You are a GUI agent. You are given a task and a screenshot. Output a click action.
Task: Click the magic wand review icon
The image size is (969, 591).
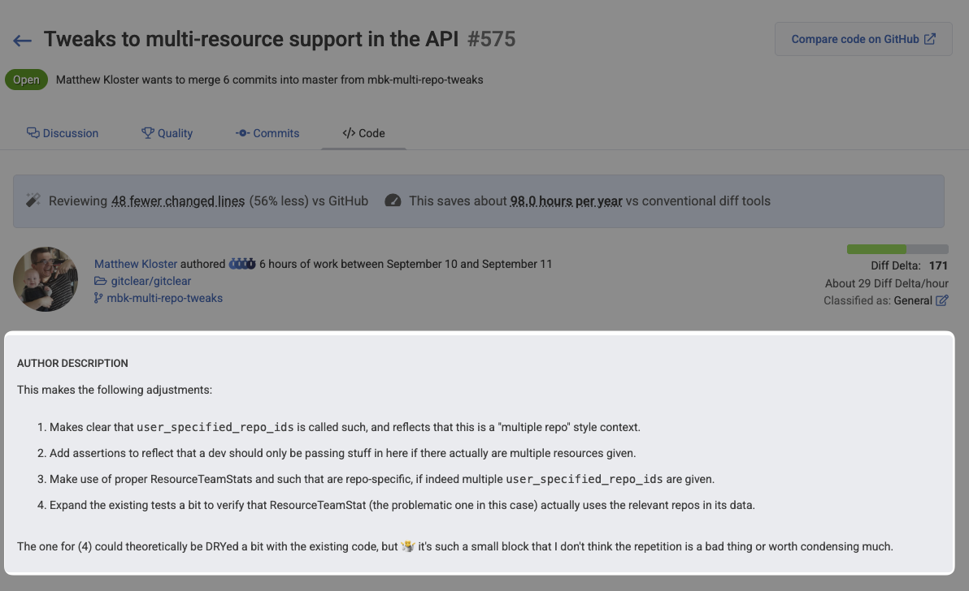click(x=33, y=201)
